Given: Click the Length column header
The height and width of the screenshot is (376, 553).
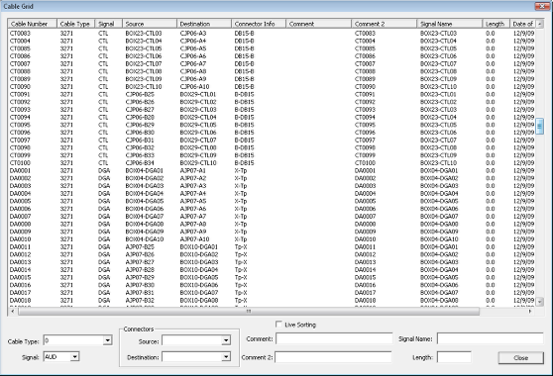Looking at the screenshot, I should coord(496,24).
